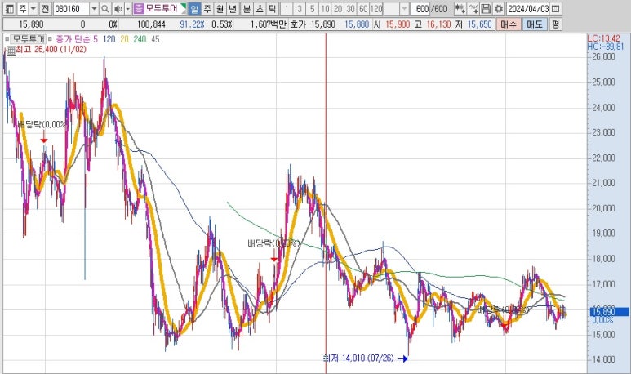Open the calendar date picker icon
Viewport: 631px width, 374px height.
click(556, 8)
